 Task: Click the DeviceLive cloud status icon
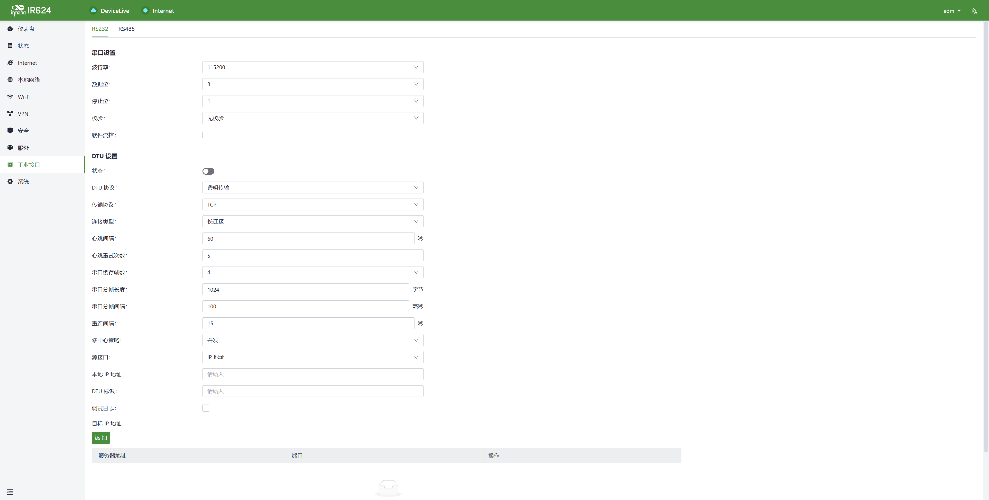(93, 10)
